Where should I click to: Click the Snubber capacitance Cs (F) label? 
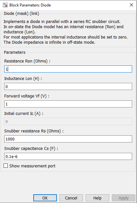pos(31,148)
